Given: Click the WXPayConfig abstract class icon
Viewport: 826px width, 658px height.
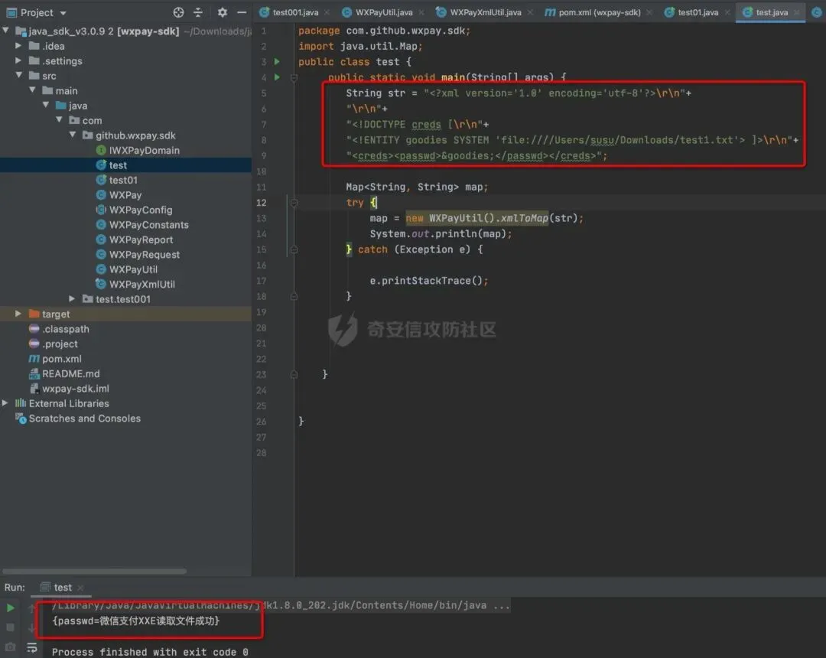Looking at the screenshot, I should pos(101,210).
